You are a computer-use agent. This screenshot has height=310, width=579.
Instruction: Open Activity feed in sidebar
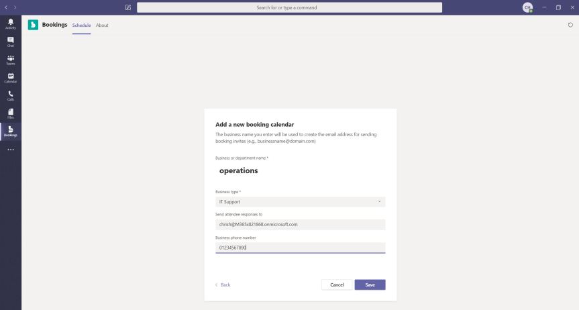tap(10, 24)
